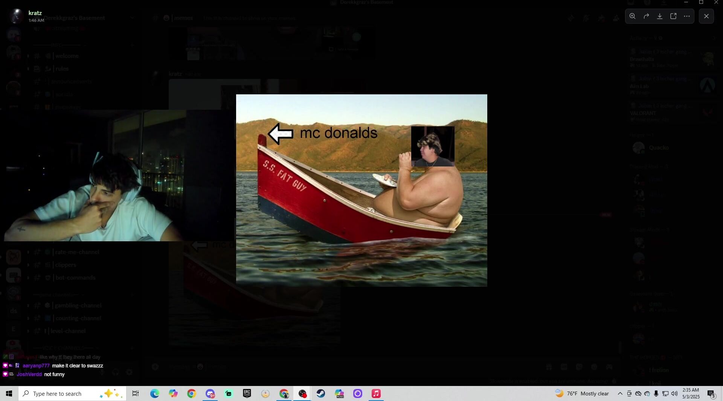Switch to OBS Studio on the taskbar
This screenshot has height=401, width=723.
point(302,393)
